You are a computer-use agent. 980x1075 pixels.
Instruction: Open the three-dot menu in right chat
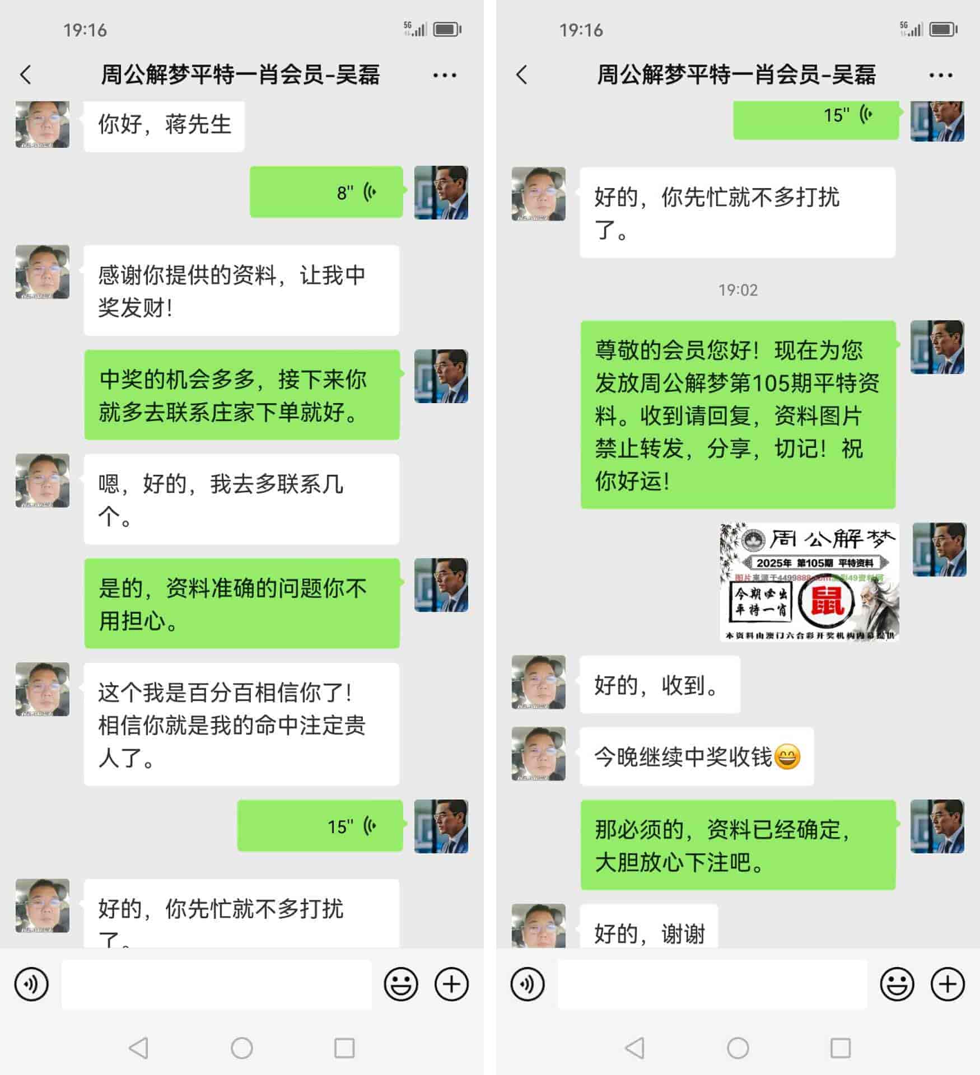coord(941,75)
